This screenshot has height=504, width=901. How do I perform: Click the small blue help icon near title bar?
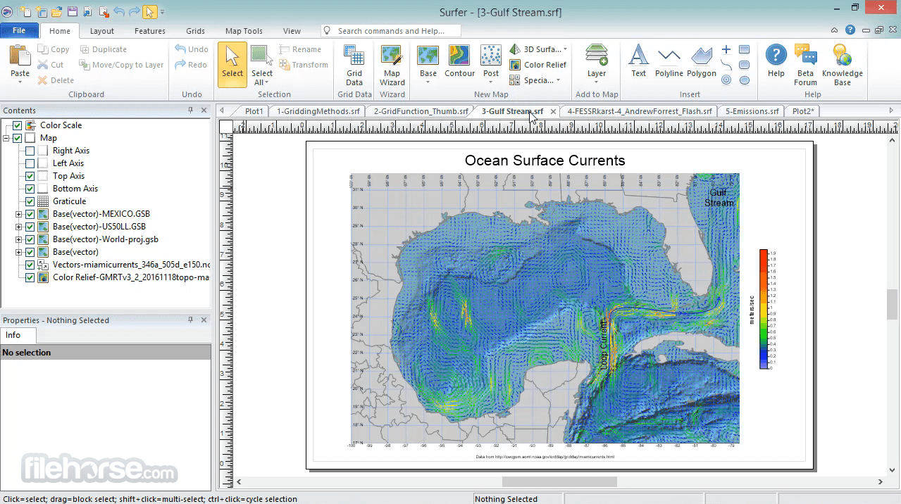(850, 30)
